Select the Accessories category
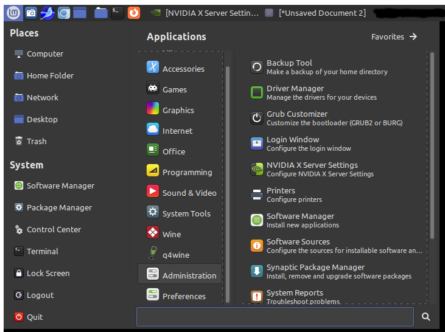445x332 pixels. click(x=180, y=68)
